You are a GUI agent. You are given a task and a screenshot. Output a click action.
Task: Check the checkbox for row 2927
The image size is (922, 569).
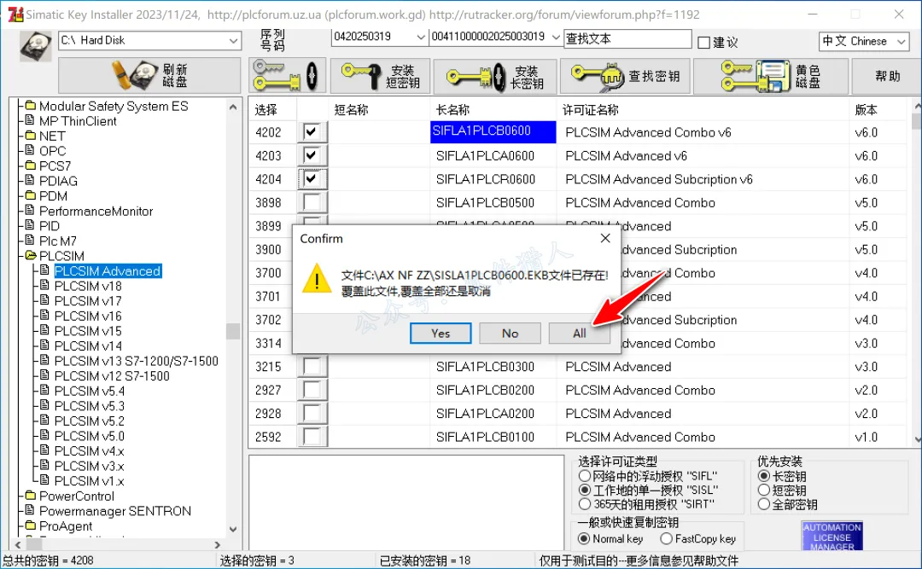(312, 390)
